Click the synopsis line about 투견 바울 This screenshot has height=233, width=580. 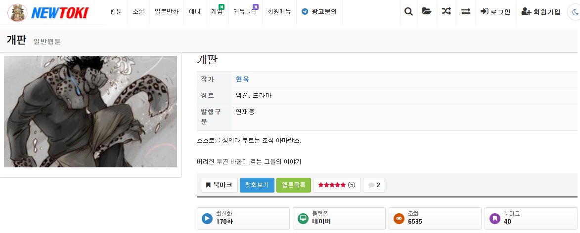point(250,162)
